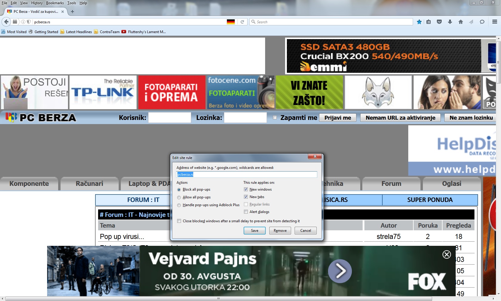Open the File menu
The height and width of the screenshot is (301, 501).
pos(4,3)
